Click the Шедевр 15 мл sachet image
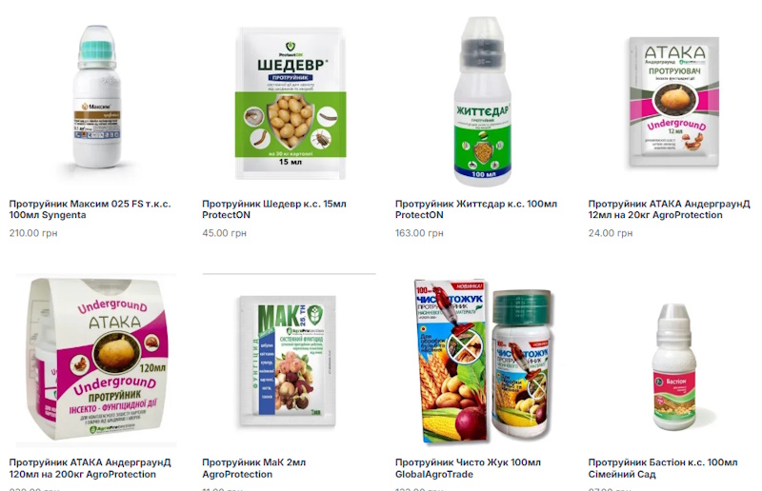The height and width of the screenshot is (491, 762). (291, 102)
